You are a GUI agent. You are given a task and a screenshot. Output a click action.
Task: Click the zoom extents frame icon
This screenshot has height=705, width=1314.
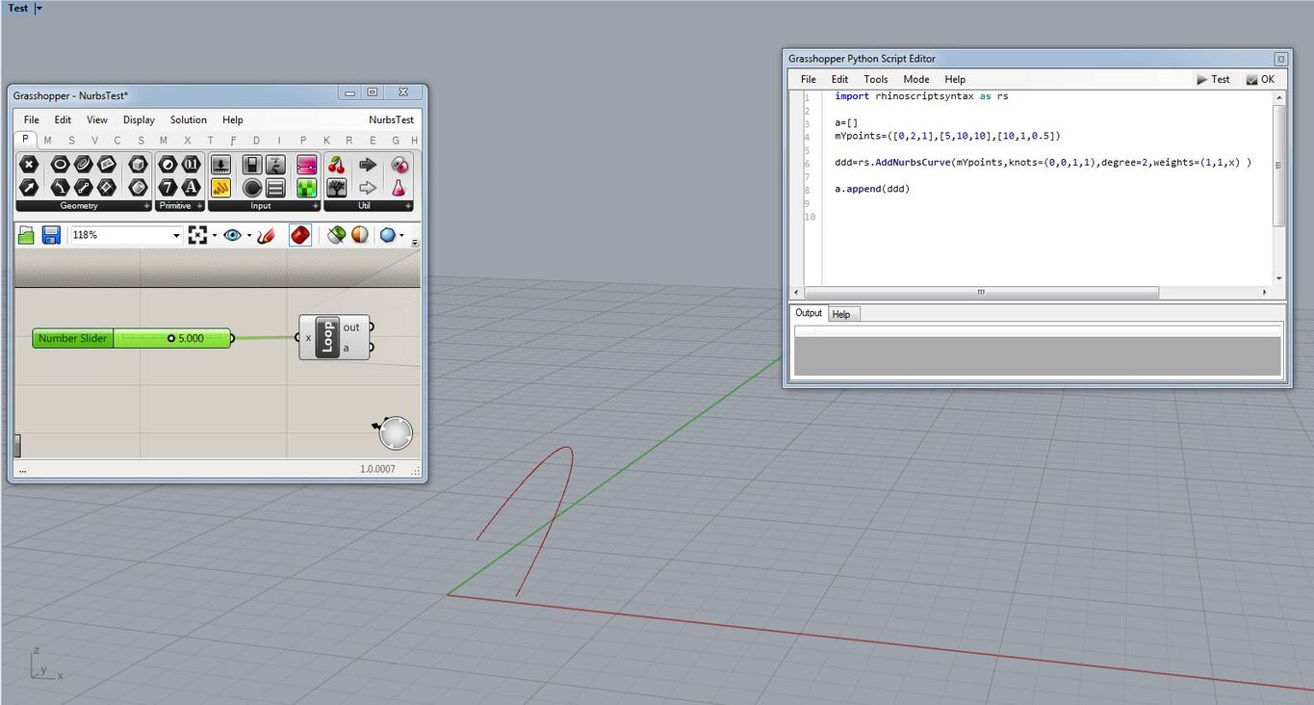197,235
